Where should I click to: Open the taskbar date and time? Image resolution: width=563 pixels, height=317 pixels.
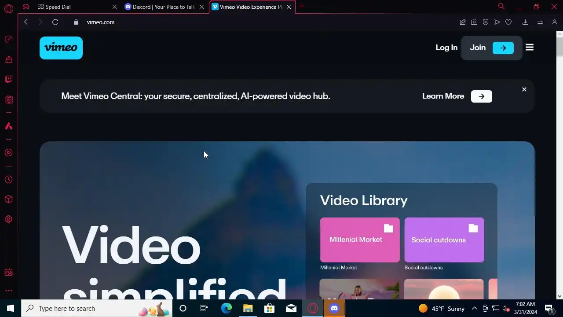(x=526, y=308)
